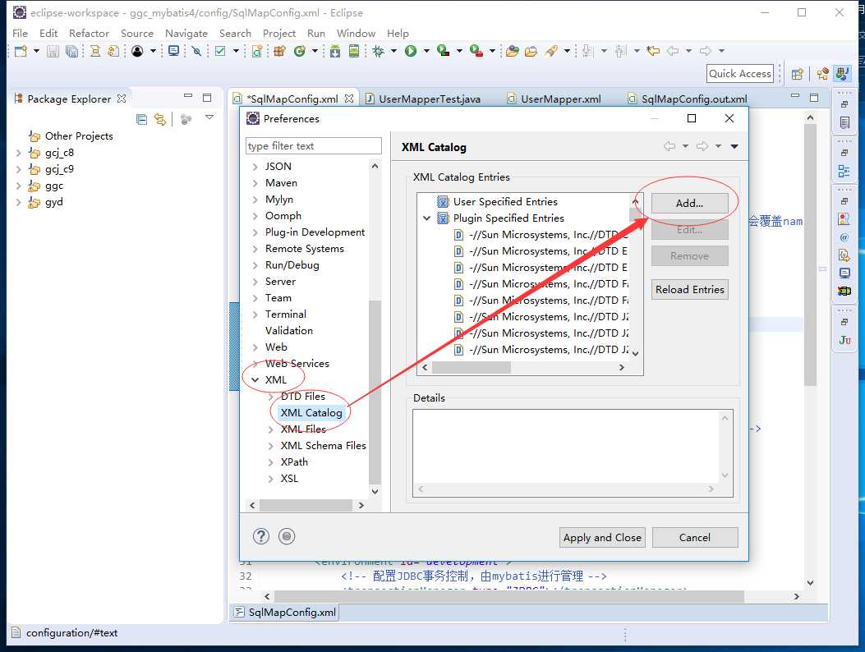Screen dimensions: 865x652
Task: Click the Preferences help question mark icon
Action: (x=261, y=536)
